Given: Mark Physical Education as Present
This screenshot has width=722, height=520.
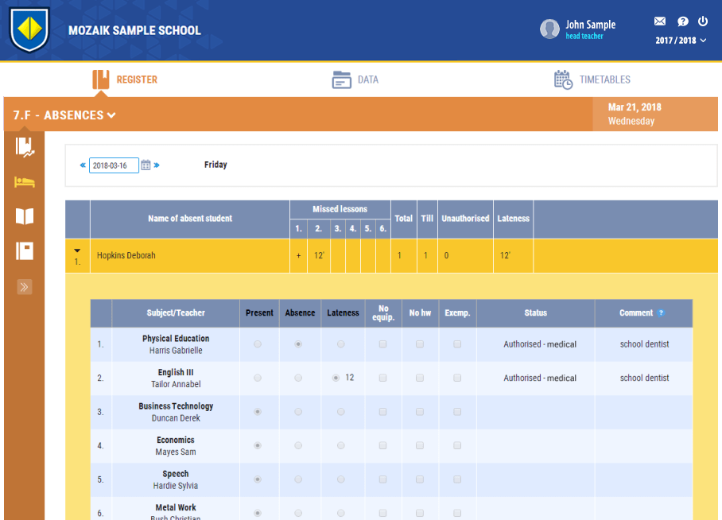Looking at the screenshot, I should tap(257, 344).
